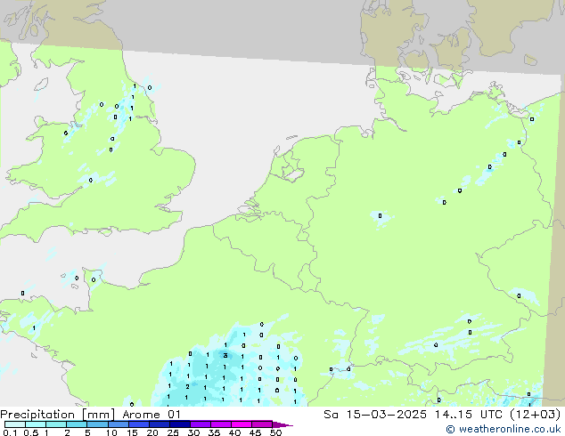Click the '30' legend scale number
Screen dimensions: 565x436
coord(193,432)
